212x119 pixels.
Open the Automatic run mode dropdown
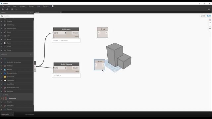tap(7, 114)
